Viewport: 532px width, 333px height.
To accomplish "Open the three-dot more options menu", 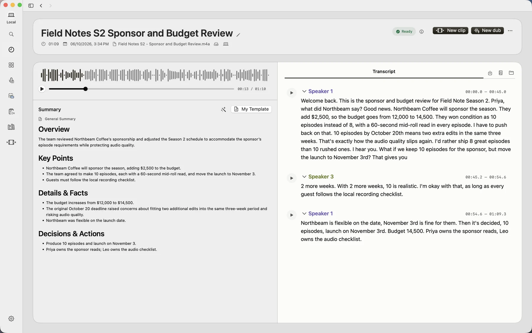I will [510, 31].
